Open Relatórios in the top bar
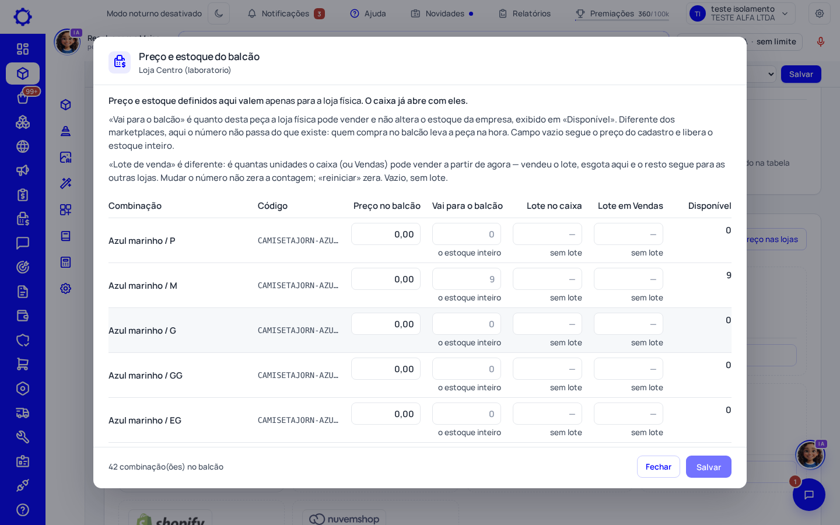 pyautogui.click(x=524, y=13)
